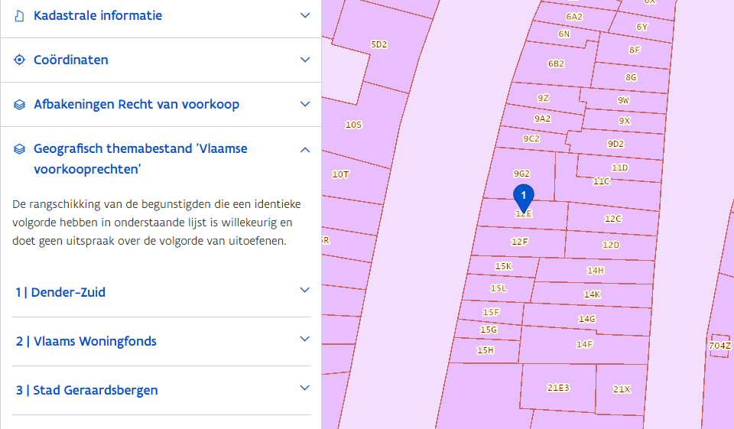Expand the Dender-Zuid entry chevron
Screen dimensions: 734x429
click(305, 291)
